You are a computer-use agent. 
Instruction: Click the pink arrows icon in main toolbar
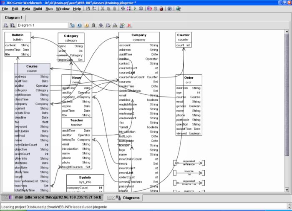(129, 9)
